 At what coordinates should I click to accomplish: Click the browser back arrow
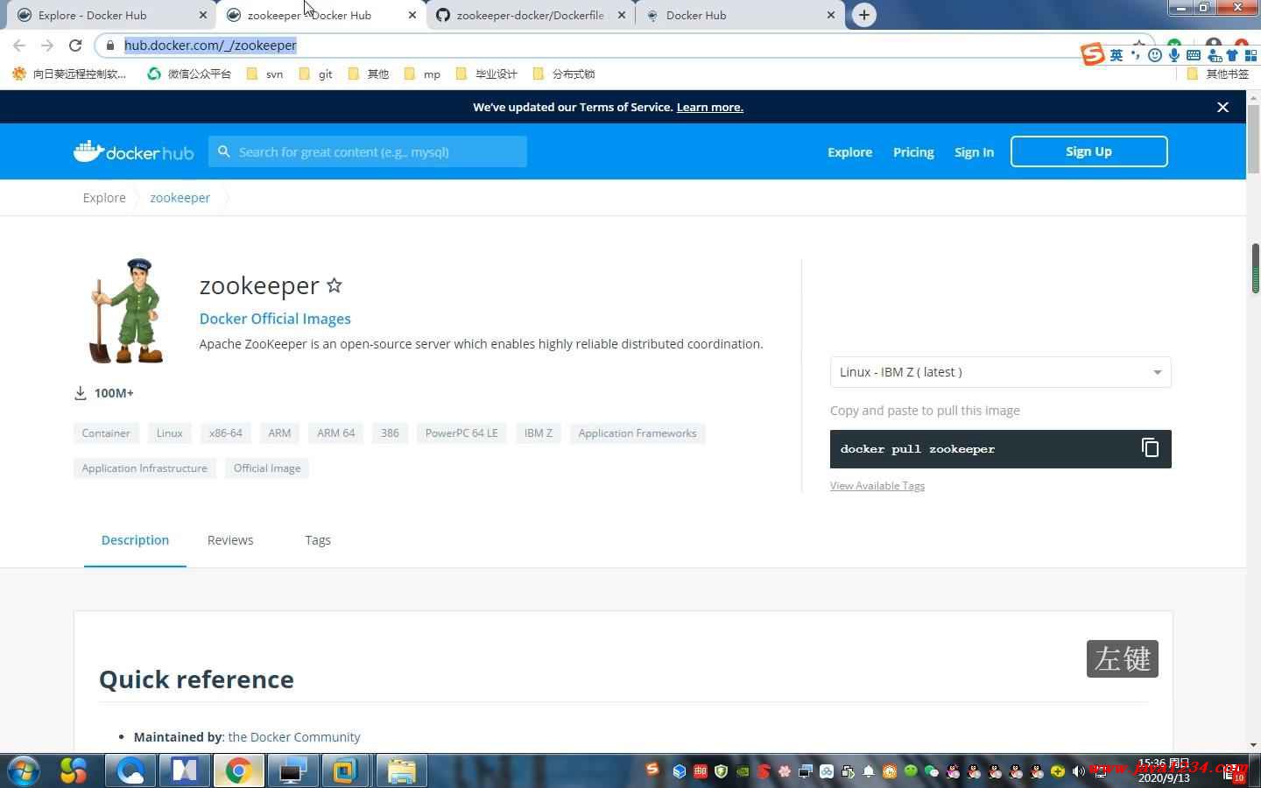19,46
